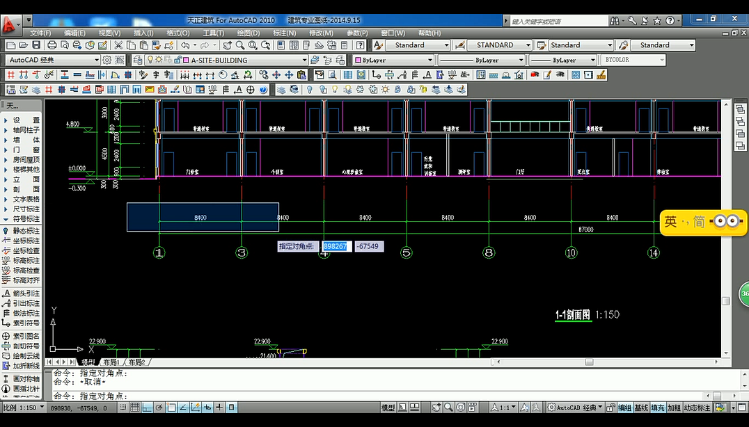
Task: Open the 绘图(D) menu
Action: click(249, 33)
